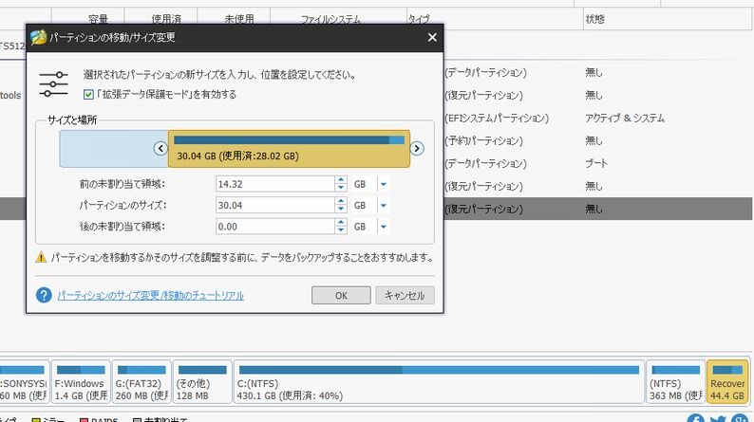Click the app logo icon in dialog title

[39, 37]
